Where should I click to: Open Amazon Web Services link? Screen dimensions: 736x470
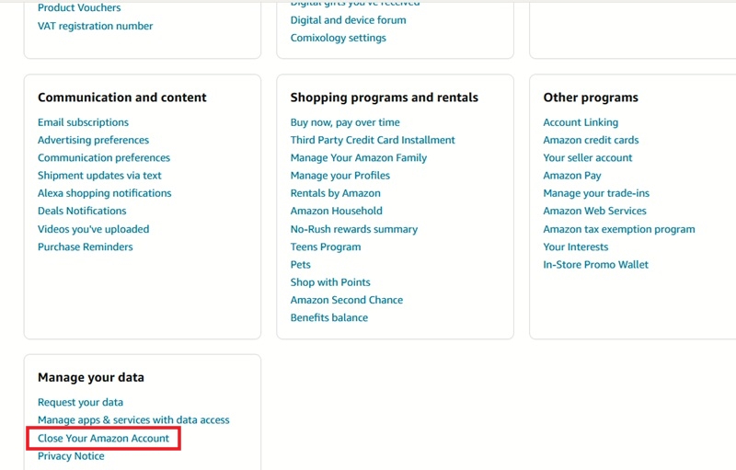594,211
